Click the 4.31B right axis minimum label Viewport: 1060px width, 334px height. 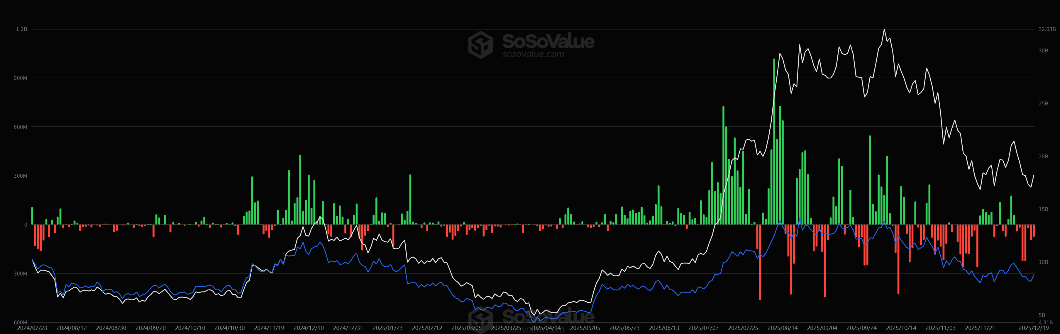coord(1045,323)
